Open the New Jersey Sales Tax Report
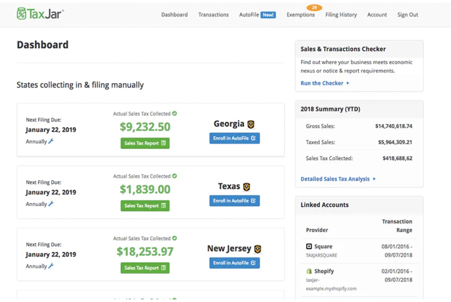The width and height of the screenshot is (451, 302). coord(145,268)
